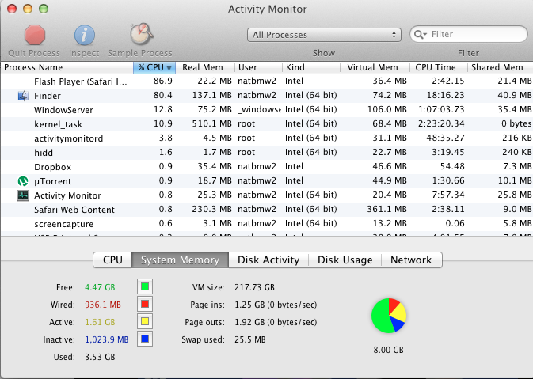
Task: Click the Wired 936.1 MB value
Action: [x=103, y=305]
